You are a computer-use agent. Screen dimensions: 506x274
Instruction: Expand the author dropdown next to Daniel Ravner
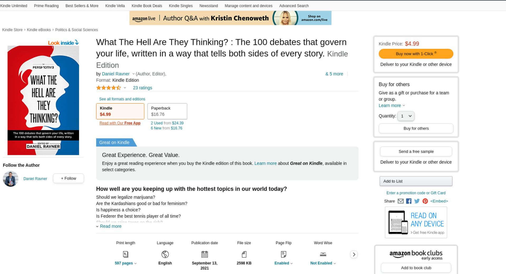point(133,74)
